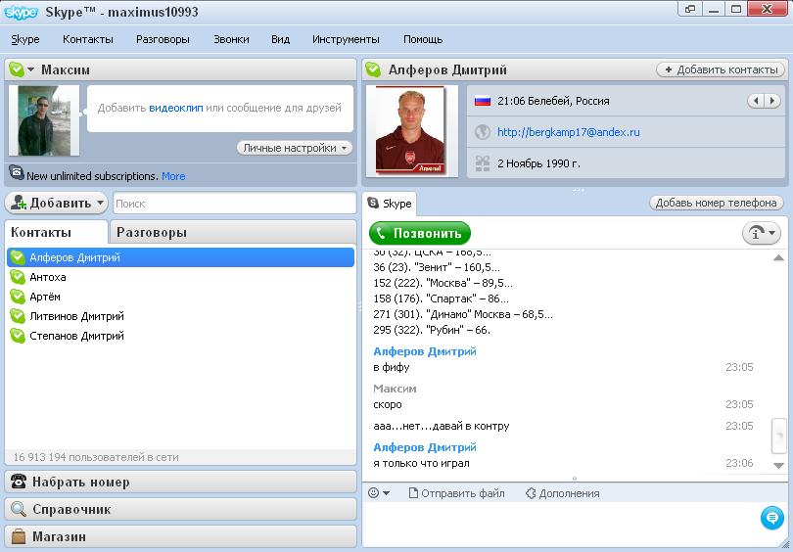The image size is (793, 552).
Task: Select contact Артём
Action: pyautogui.click(x=180, y=297)
